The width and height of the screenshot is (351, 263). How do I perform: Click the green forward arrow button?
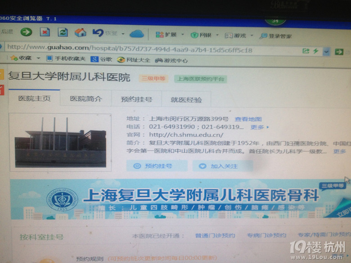tap(26, 32)
